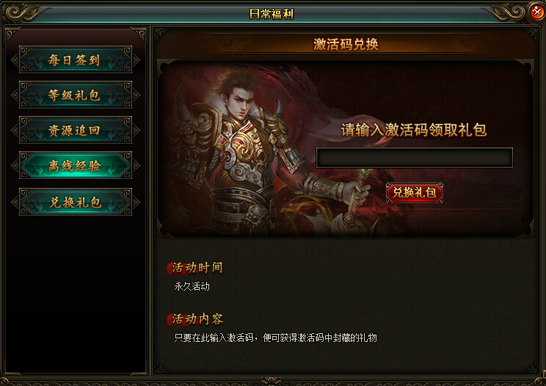Click the bottom center emblem ornament
This screenshot has width=546, height=386.
coord(272,381)
